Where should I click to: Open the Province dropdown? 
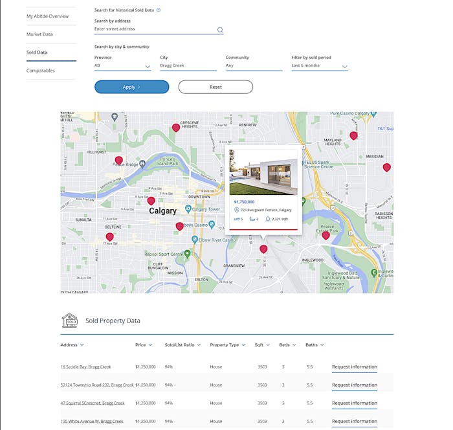(122, 66)
